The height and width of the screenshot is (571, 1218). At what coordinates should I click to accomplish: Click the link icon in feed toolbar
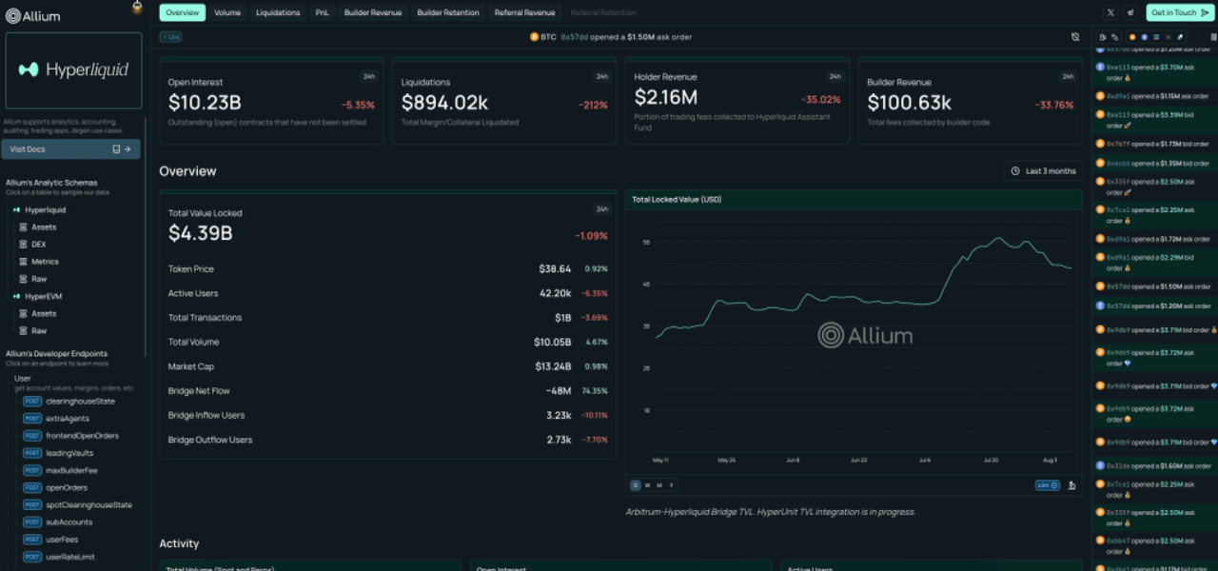click(1114, 37)
